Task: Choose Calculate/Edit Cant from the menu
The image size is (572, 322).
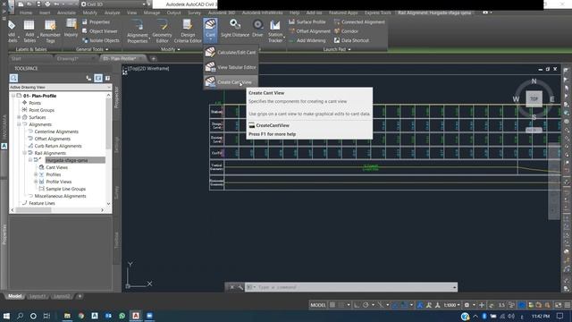Action: click(231, 52)
